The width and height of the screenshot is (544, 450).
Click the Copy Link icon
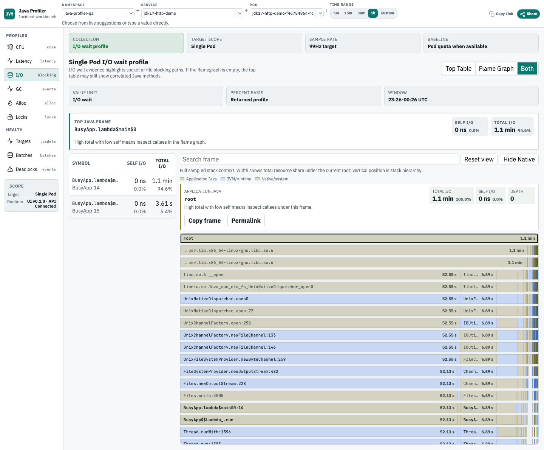492,14
